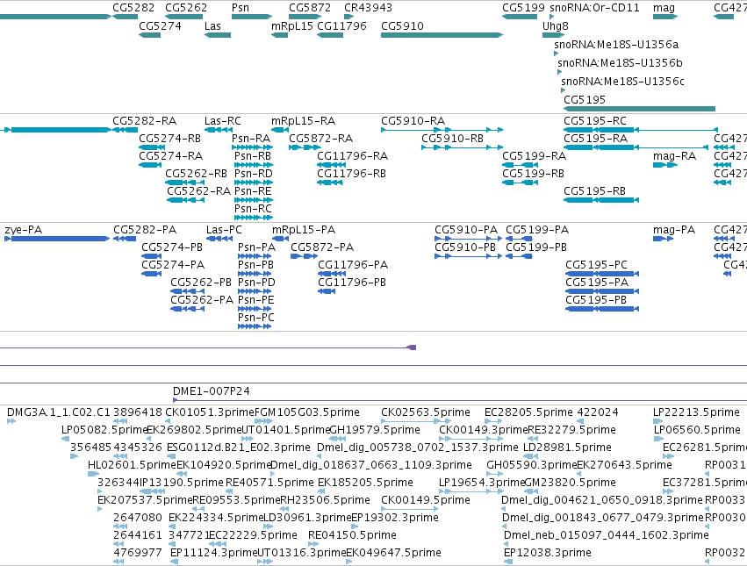Click protein CG11796-PA label
The width and height of the screenshot is (747, 566).
353,265
